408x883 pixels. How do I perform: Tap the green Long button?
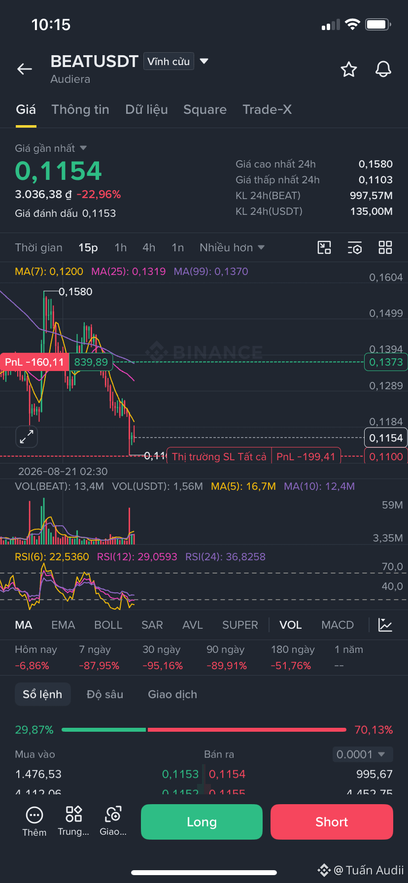pyautogui.click(x=202, y=822)
